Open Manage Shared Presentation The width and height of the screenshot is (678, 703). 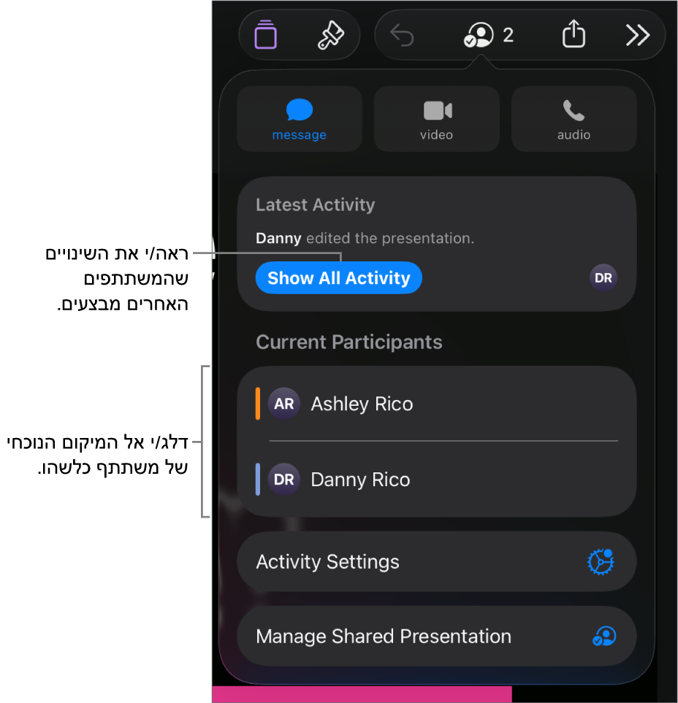tap(437, 636)
